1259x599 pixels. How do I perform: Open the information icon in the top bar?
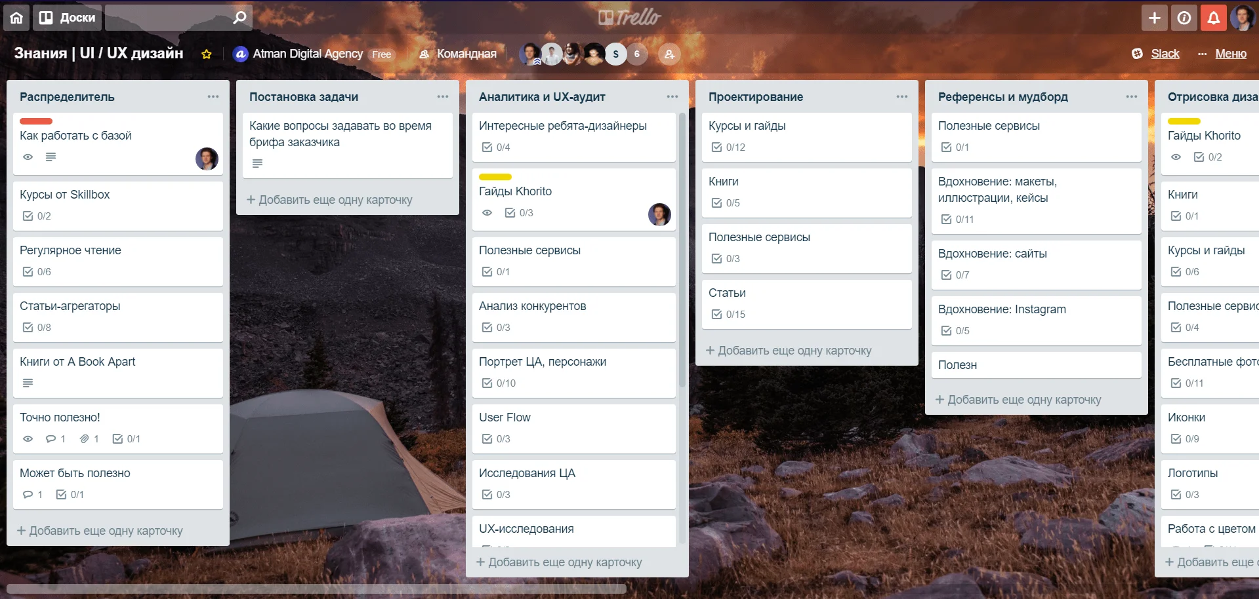coord(1184,18)
